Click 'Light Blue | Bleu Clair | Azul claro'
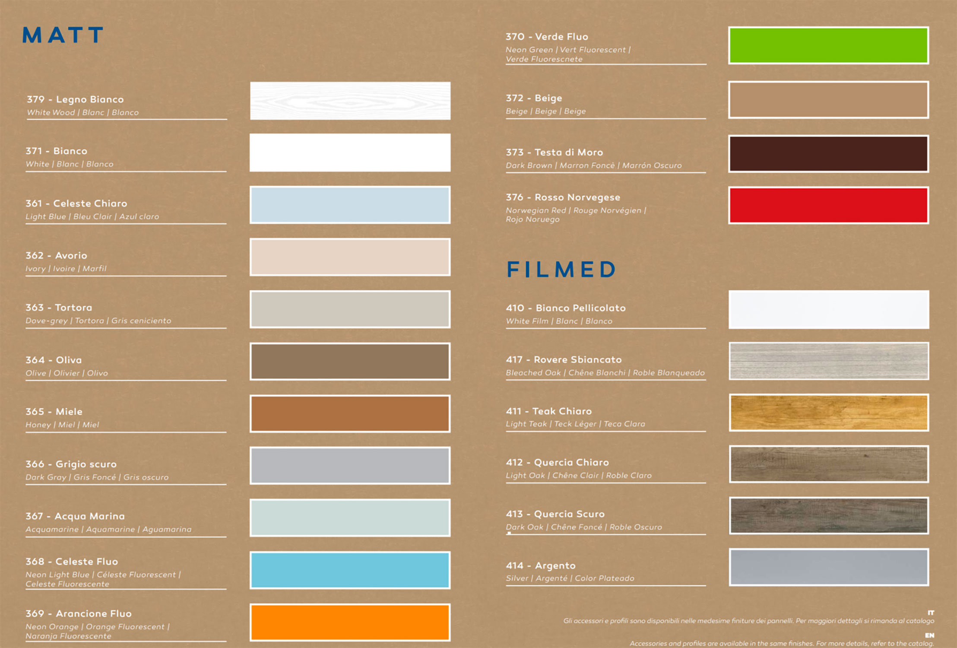Image resolution: width=957 pixels, height=648 pixels. coord(92,216)
